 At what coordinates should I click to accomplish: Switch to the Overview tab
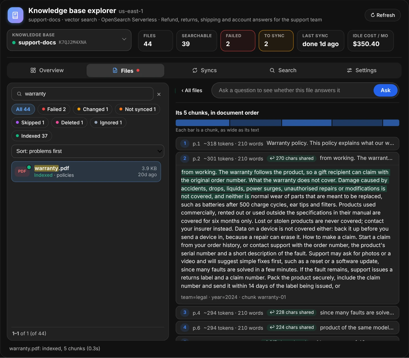click(x=47, y=70)
